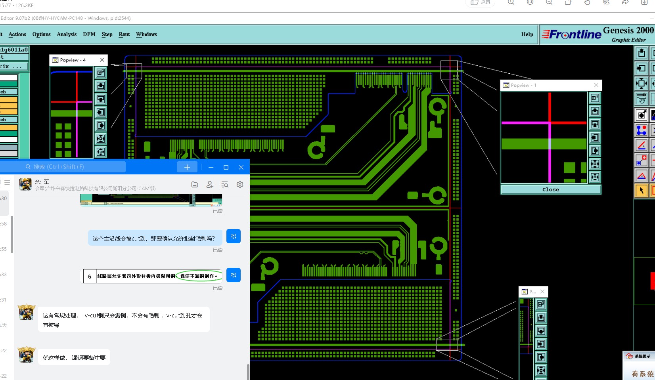655x380 pixels.
Task: Select the arrow pointer tool
Action: coord(642,191)
